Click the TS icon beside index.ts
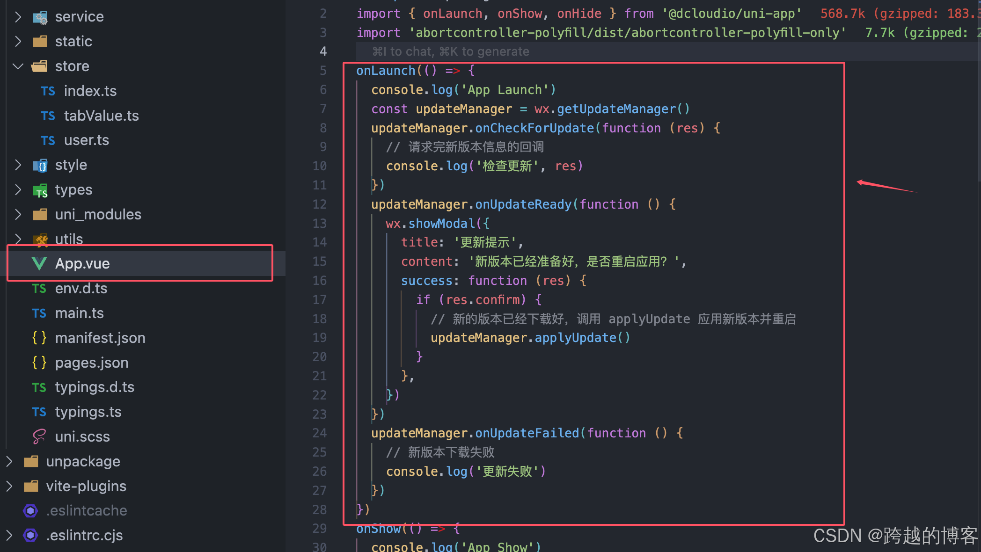This screenshot has width=981, height=552. (x=48, y=91)
